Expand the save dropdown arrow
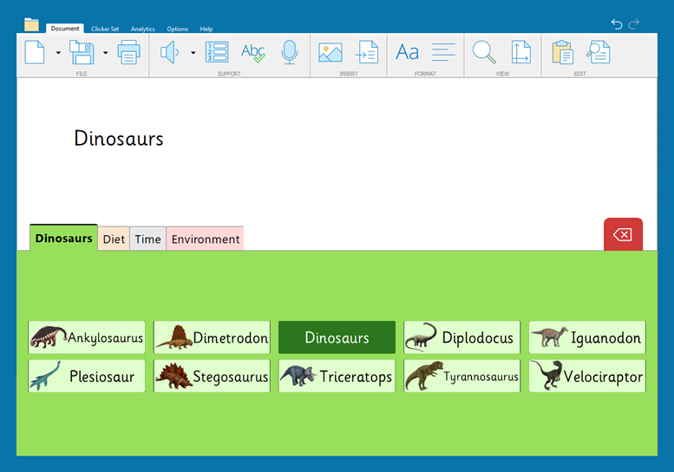This screenshot has width=674, height=472. (105, 53)
